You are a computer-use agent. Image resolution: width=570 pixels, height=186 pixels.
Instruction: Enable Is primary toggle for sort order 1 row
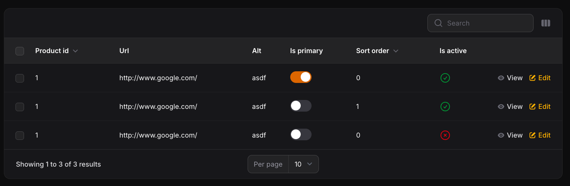click(x=301, y=106)
